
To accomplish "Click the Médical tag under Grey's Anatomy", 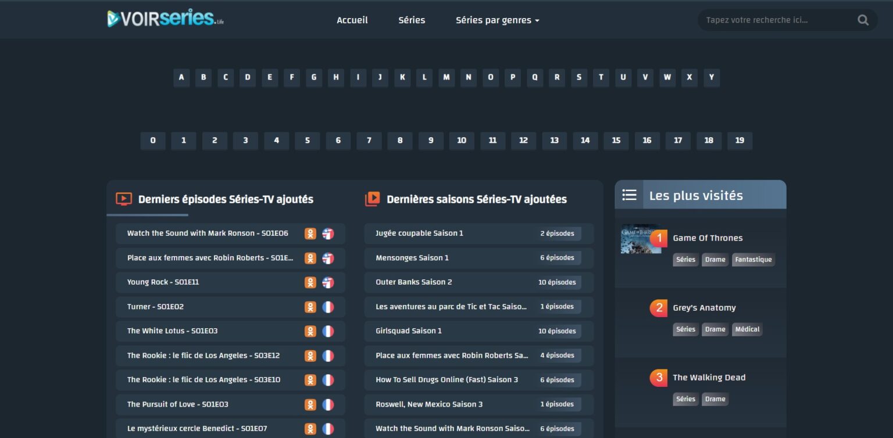I will (x=747, y=329).
